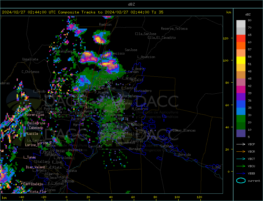Image resolution: width=263 pixels, height=201 pixels.
Task: Click the cyan 'current' ellipse icon
Action: tap(241, 181)
